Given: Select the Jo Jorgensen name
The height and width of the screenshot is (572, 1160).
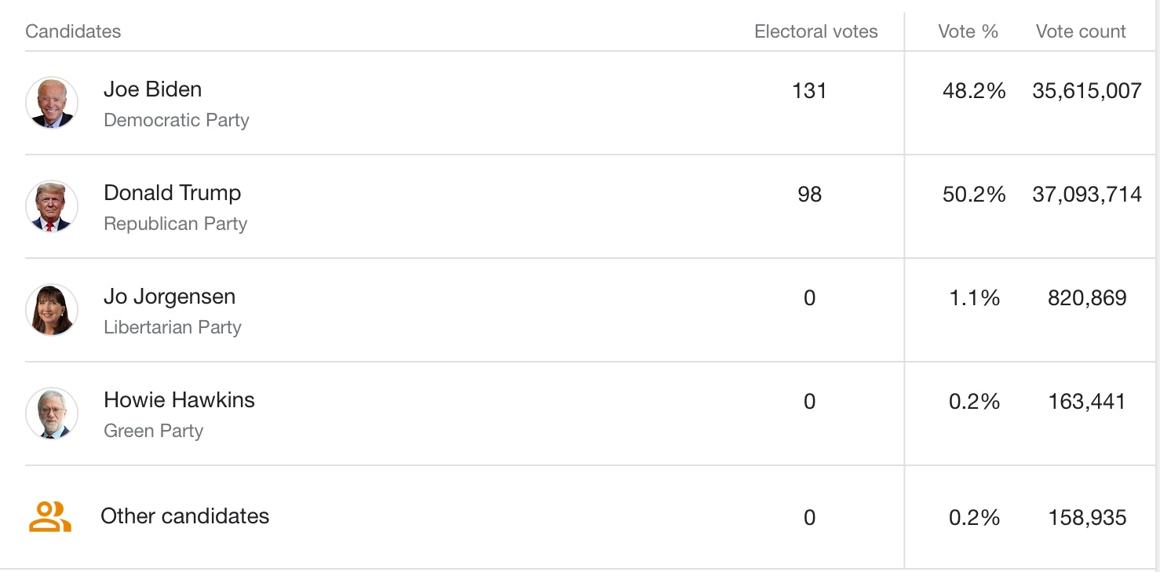Looking at the screenshot, I should click(x=169, y=297).
